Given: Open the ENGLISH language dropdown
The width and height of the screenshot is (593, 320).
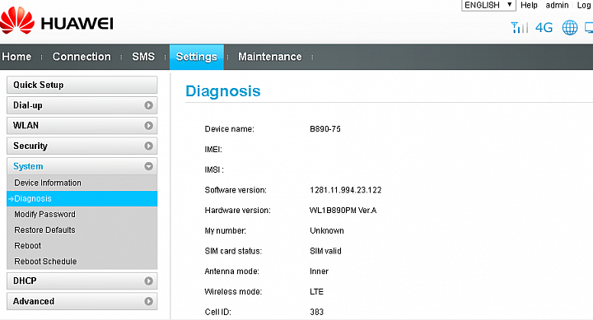Looking at the screenshot, I should [488, 5].
